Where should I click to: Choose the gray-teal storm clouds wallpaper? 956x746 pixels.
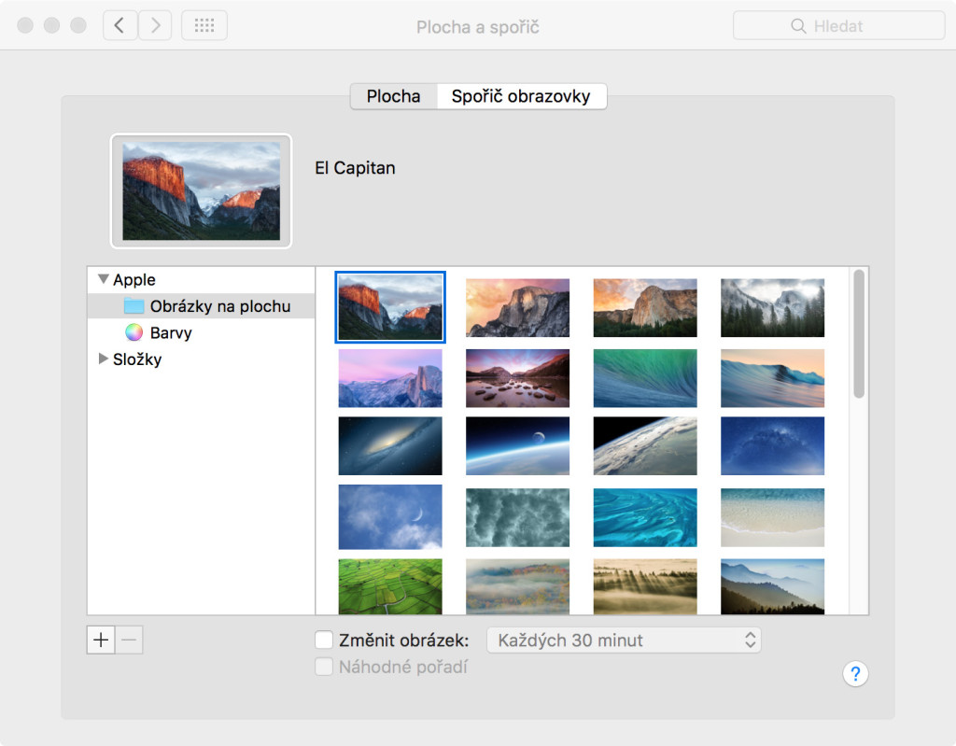517,517
